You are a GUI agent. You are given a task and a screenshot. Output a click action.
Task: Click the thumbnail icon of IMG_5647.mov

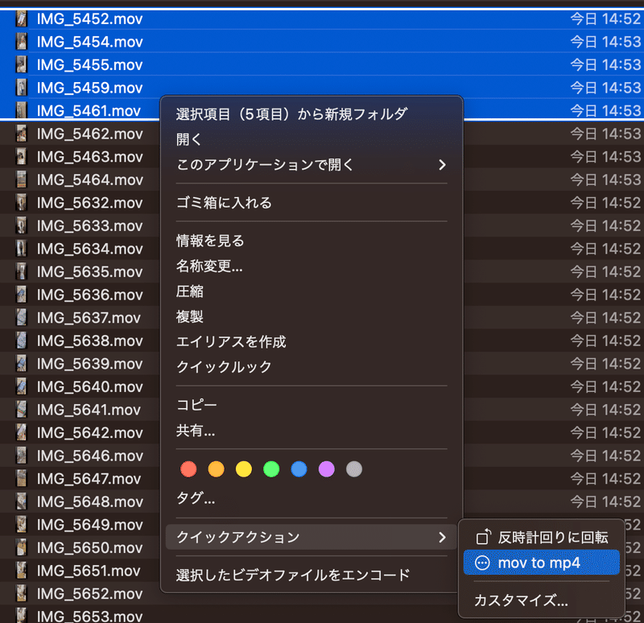[19, 479]
